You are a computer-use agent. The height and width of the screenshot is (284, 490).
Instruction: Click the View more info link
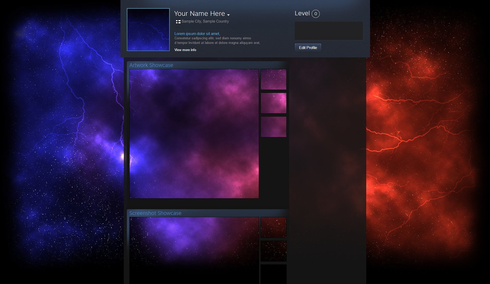coord(185,50)
